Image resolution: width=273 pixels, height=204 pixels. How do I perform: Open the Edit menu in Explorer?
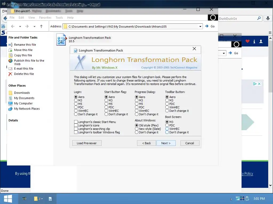pos(21,18)
